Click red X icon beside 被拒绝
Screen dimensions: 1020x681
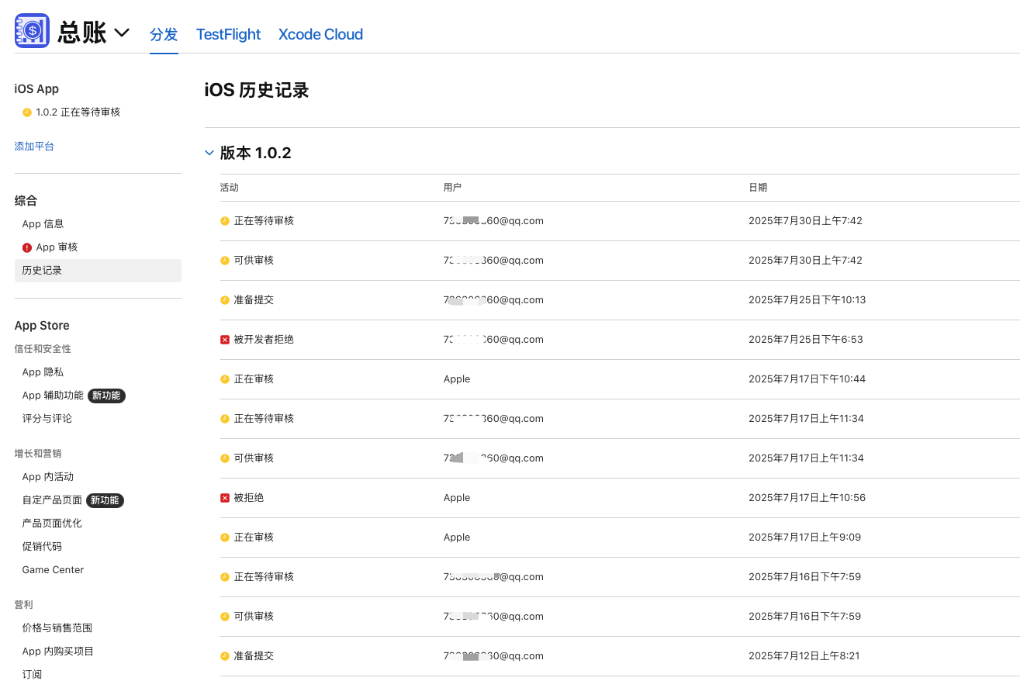tap(225, 498)
